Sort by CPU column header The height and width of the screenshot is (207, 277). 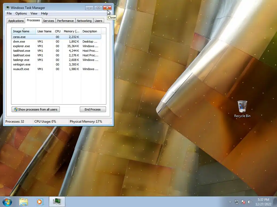(58, 31)
